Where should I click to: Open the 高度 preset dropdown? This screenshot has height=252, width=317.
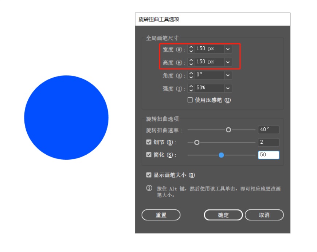click(x=228, y=62)
